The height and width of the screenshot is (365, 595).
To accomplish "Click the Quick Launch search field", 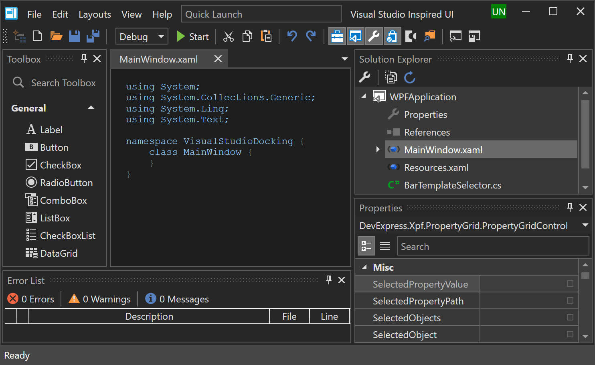I will point(261,14).
